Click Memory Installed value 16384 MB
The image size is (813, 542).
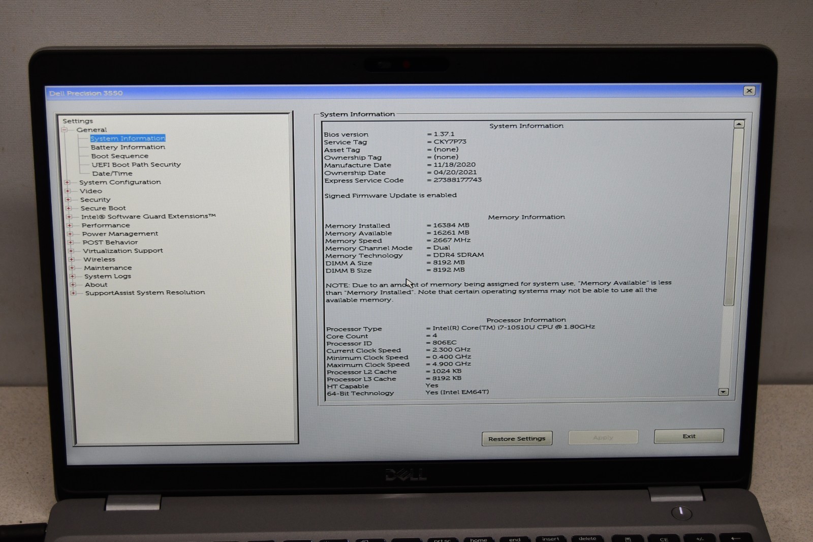click(x=451, y=225)
